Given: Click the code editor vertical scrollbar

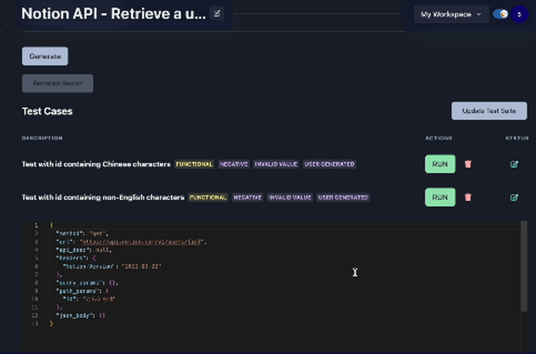Looking at the screenshot, I should point(524,267).
